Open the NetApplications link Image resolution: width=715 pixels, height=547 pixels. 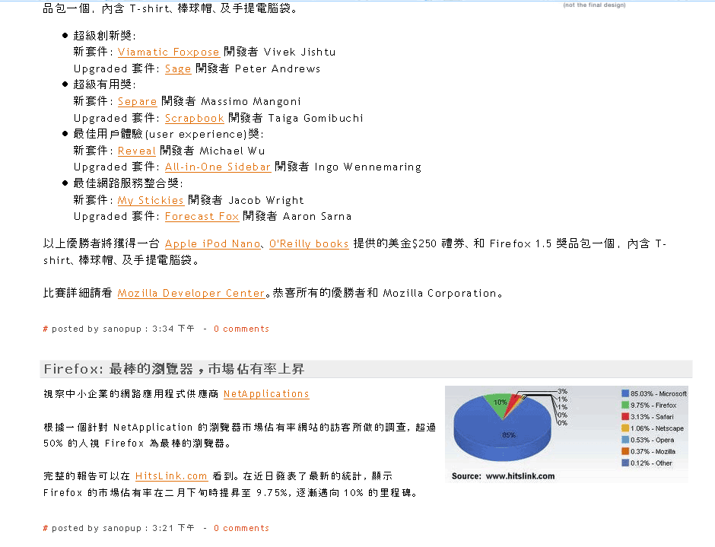tap(266, 394)
